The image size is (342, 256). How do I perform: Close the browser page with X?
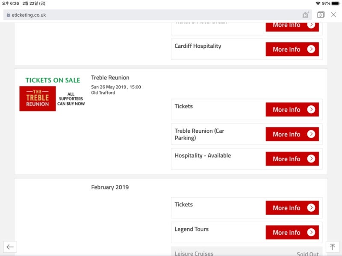click(x=333, y=15)
